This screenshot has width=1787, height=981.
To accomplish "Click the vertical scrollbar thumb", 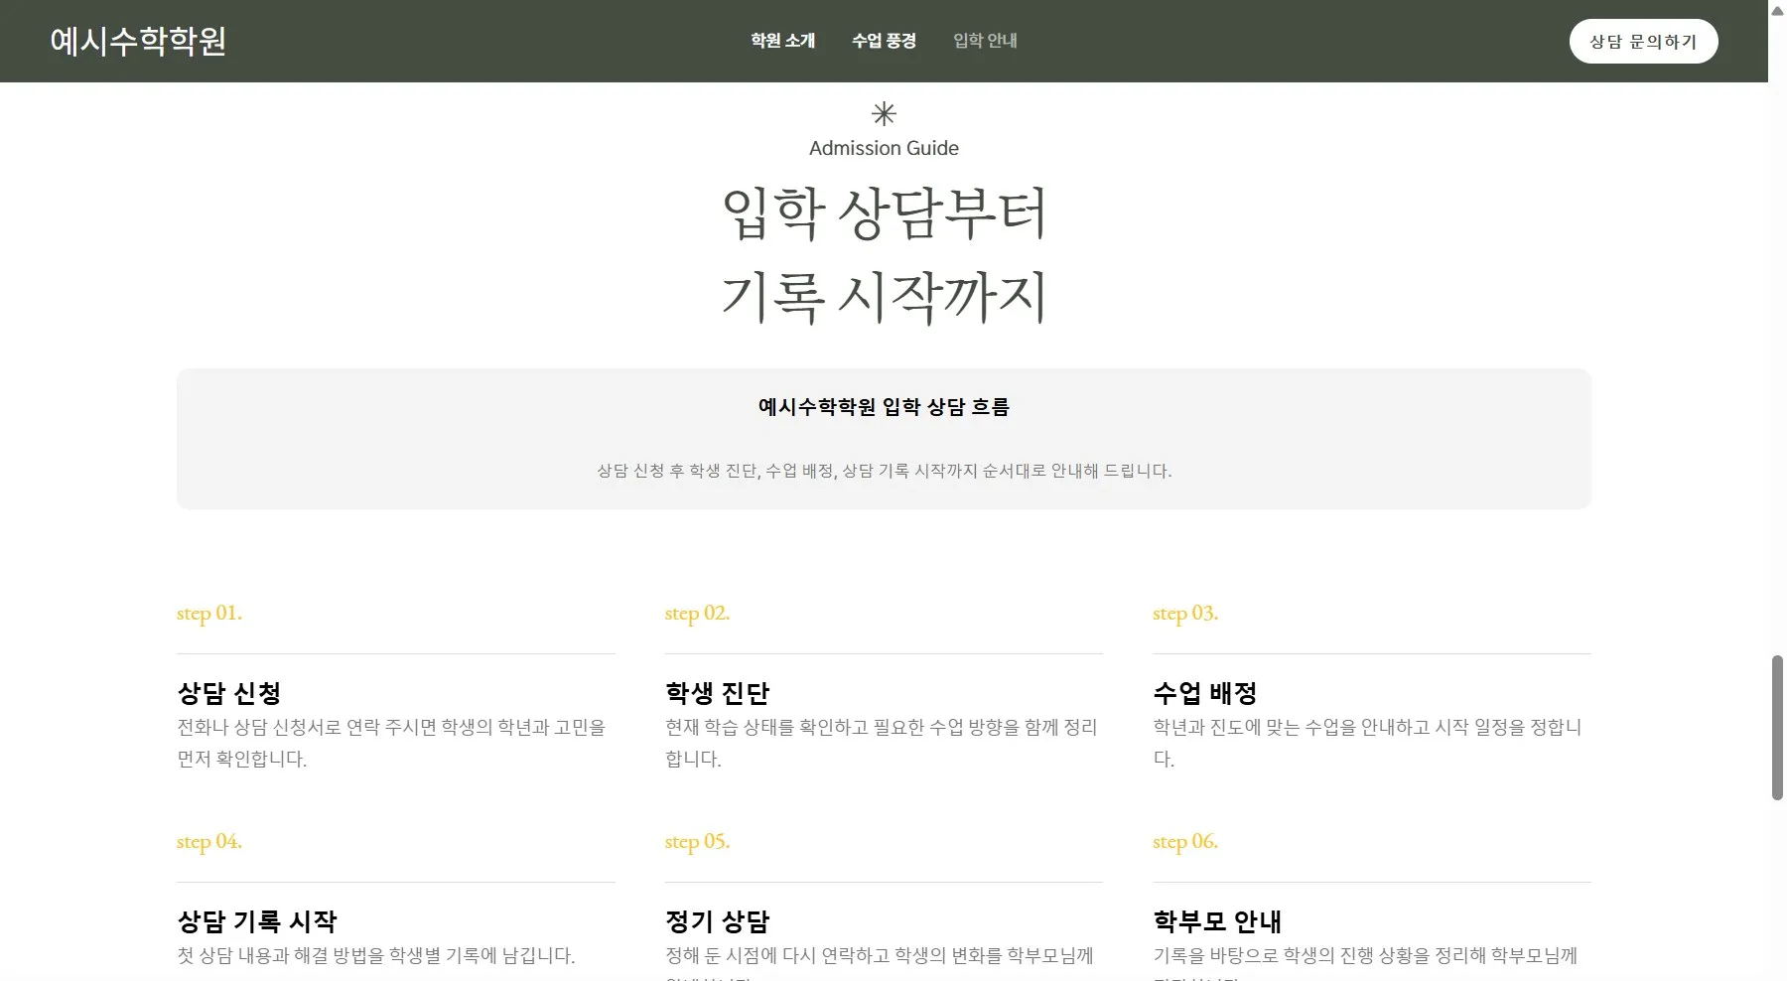I will point(1777,728).
